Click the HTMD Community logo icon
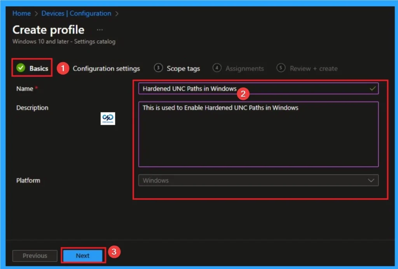Viewport: 398px width, 269px height. [x=108, y=119]
